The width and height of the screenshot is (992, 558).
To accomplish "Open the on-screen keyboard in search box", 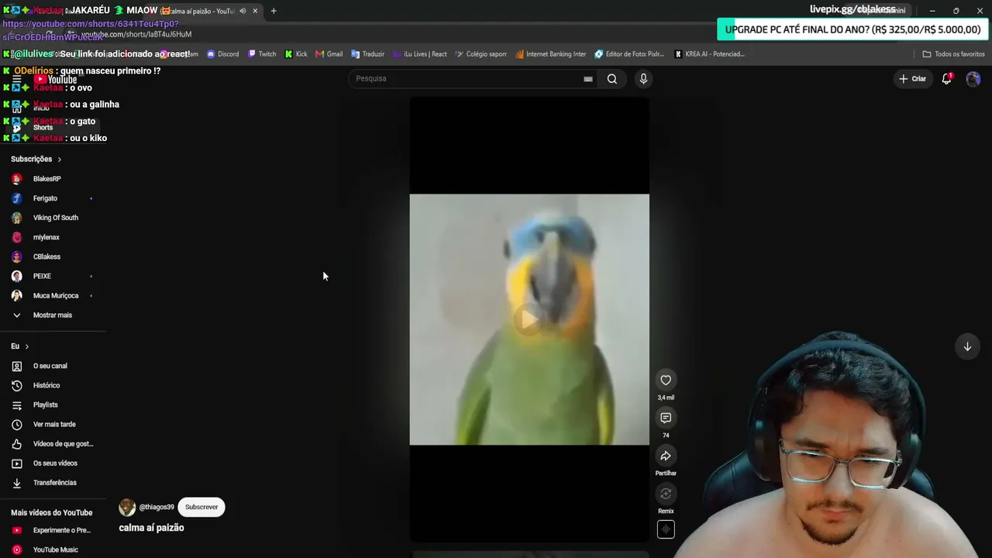I will click(588, 78).
